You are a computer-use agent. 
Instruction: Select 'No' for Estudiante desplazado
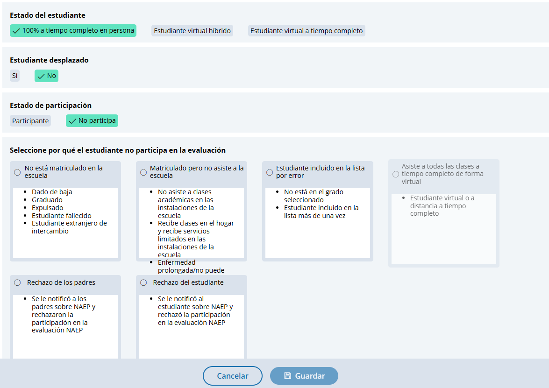coord(46,76)
